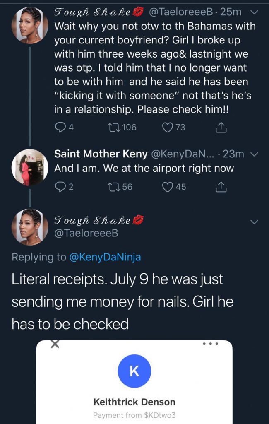Like the tweet with 73 likes
Viewport: 269px width, 424px height.
167,128
